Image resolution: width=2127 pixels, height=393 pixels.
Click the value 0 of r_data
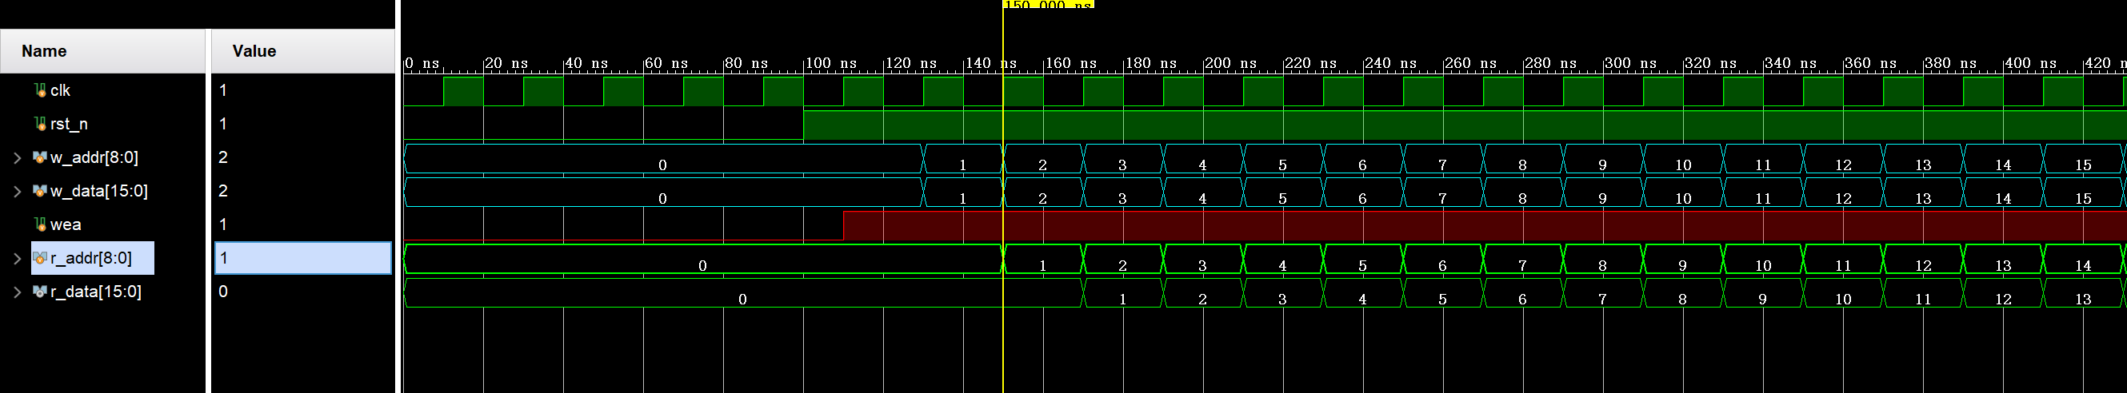[x=223, y=292]
